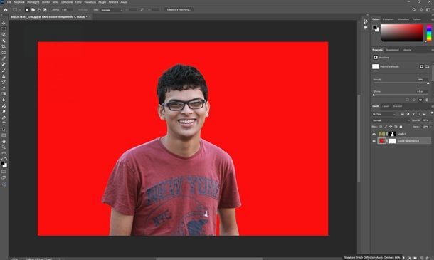Switch to the Tracciati tab

[x=398, y=106]
